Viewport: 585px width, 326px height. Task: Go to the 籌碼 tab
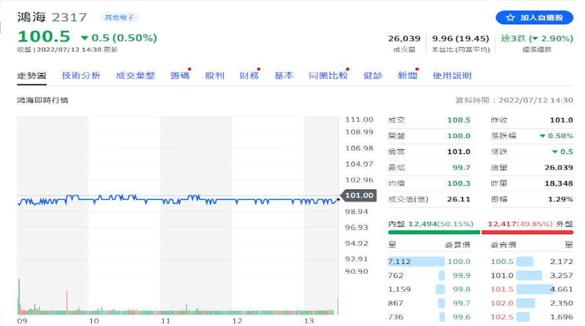pos(180,76)
